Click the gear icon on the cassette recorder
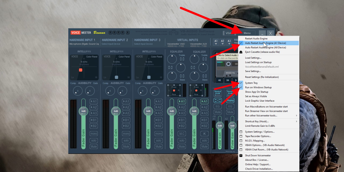This screenshot has width=344, height=172. click(229, 64)
